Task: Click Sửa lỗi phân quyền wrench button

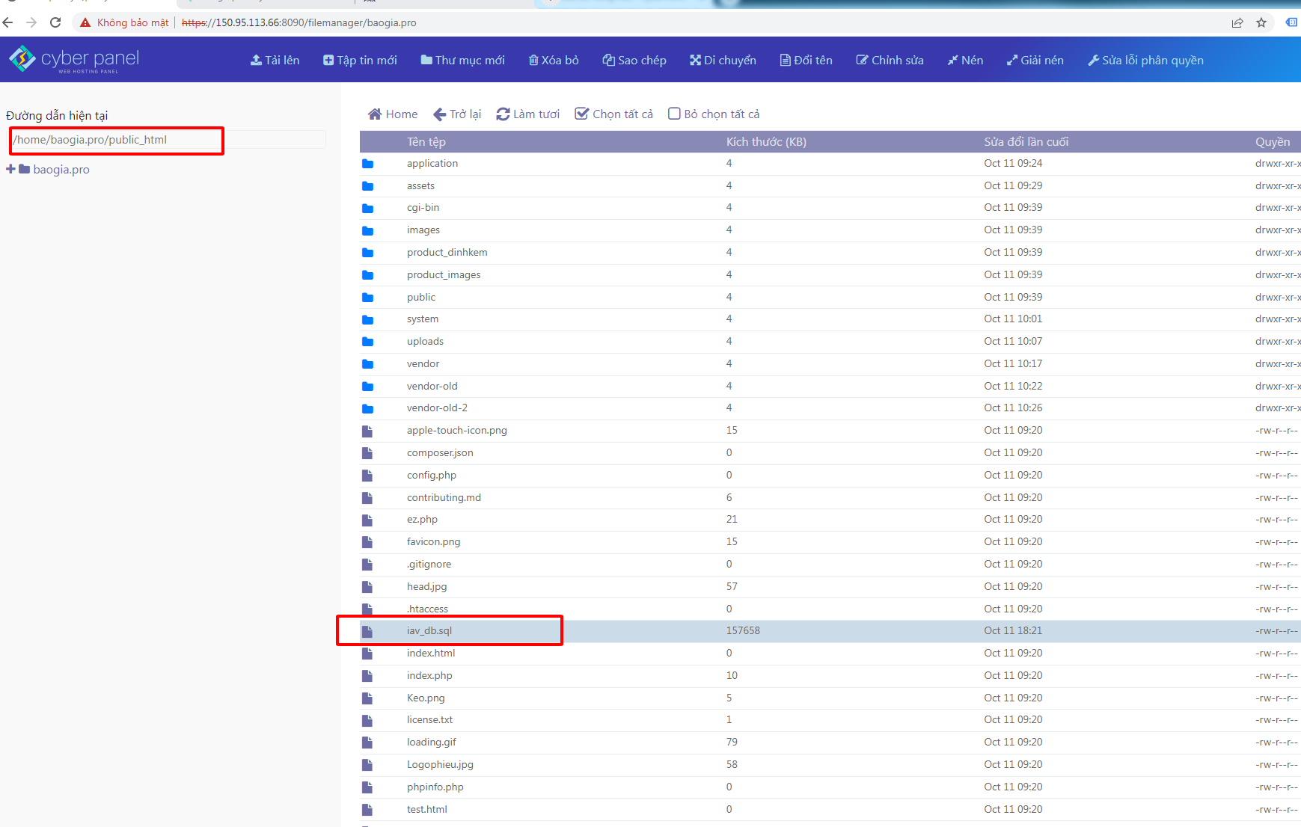Action: pos(1093,60)
